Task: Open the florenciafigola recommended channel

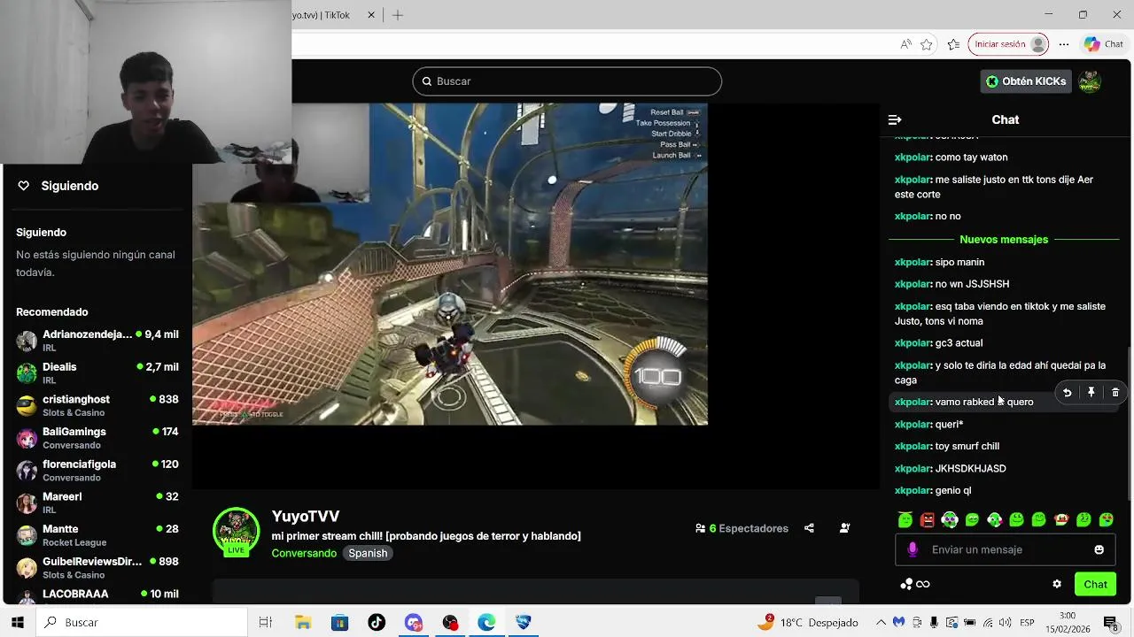Action: 97,470
